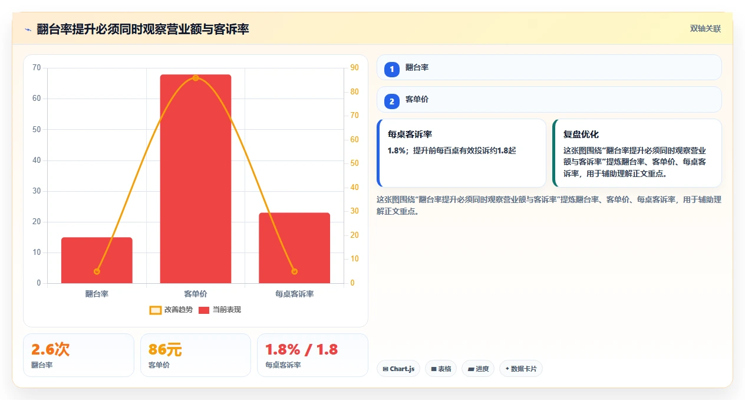Click the 进度 tag chip
The height and width of the screenshot is (400, 745).
pos(478,369)
